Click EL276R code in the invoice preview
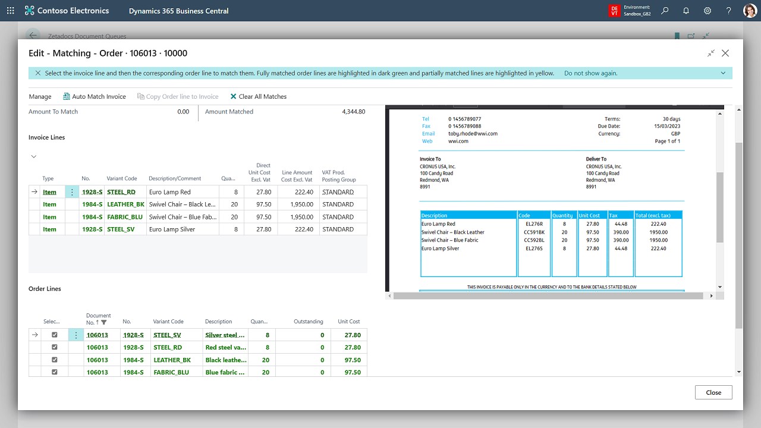This screenshot has width=761, height=428. (533, 224)
